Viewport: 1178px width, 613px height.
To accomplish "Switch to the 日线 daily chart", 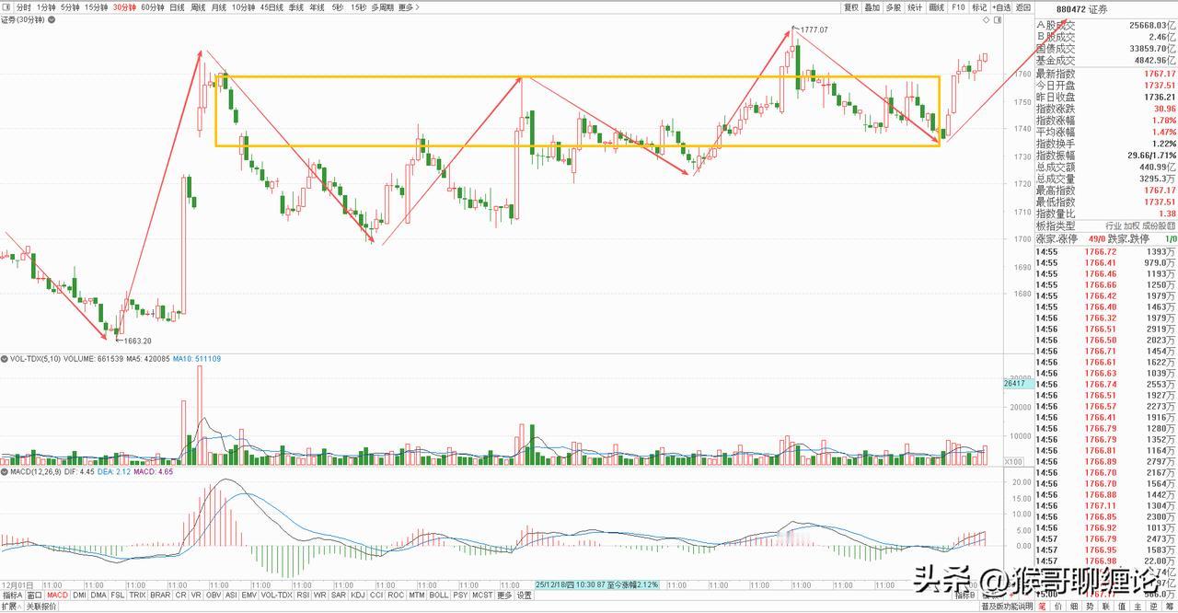I will (x=178, y=6).
